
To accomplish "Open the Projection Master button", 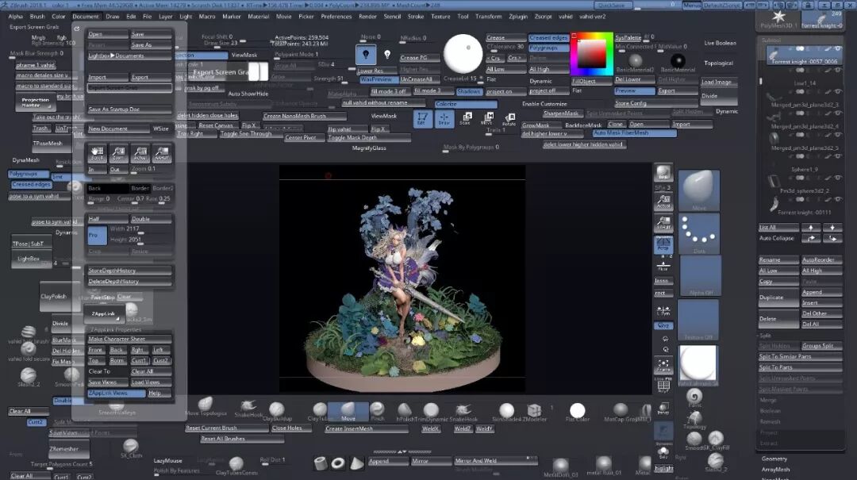I will 36,102.
